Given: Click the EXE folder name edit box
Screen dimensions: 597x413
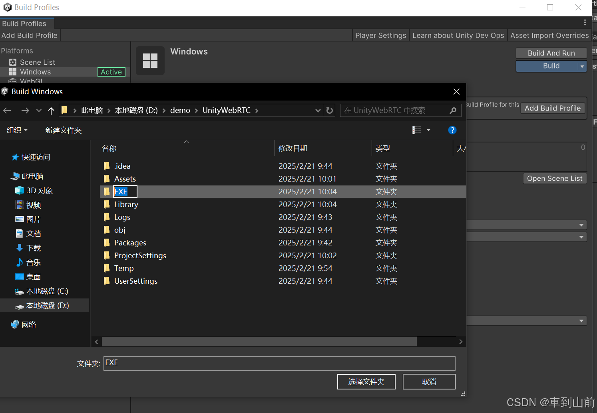Looking at the screenshot, I should click(x=125, y=192).
